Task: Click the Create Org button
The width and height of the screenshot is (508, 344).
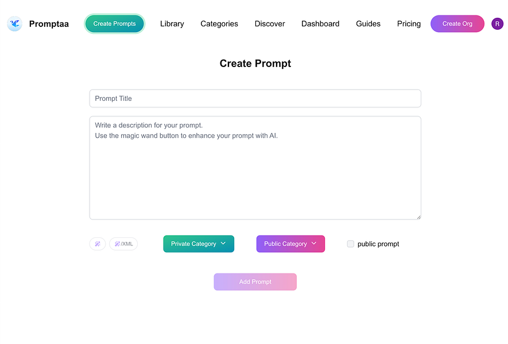Action: pos(457,24)
